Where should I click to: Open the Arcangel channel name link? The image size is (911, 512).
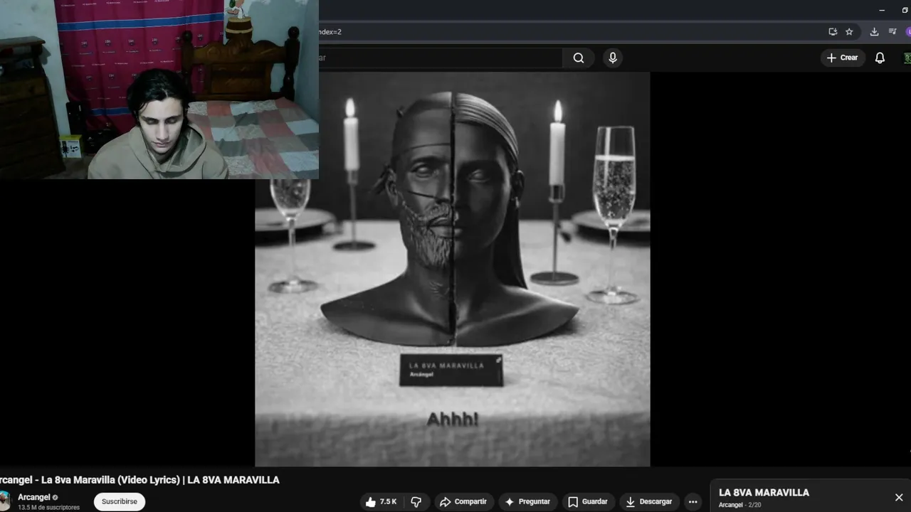(x=34, y=497)
